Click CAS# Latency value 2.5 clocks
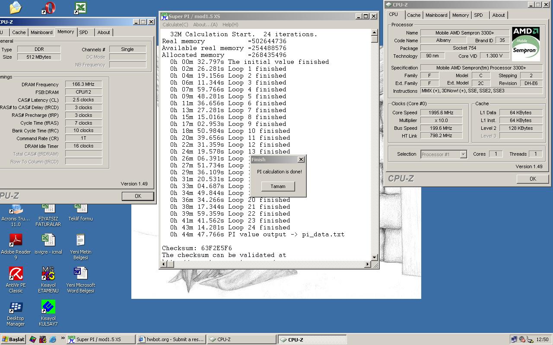Viewport: 553px width, 345px height. [84, 100]
